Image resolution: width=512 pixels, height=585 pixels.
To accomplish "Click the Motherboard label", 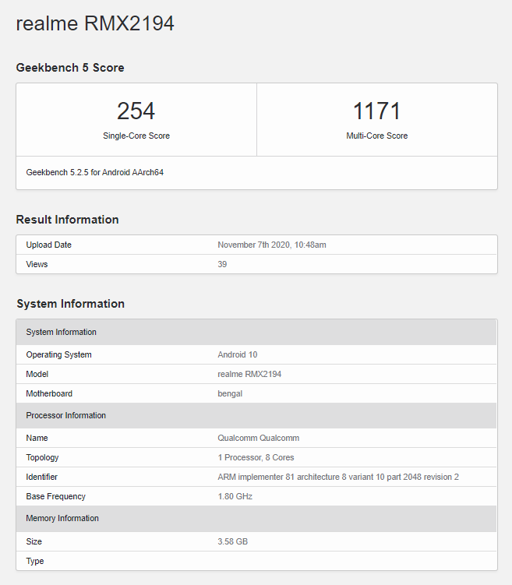I will 49,393.
